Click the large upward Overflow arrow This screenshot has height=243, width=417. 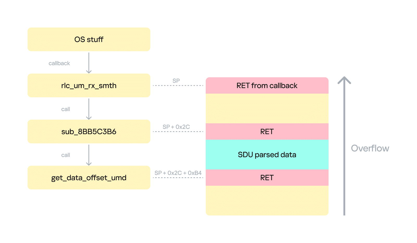[x=344, y=146]
